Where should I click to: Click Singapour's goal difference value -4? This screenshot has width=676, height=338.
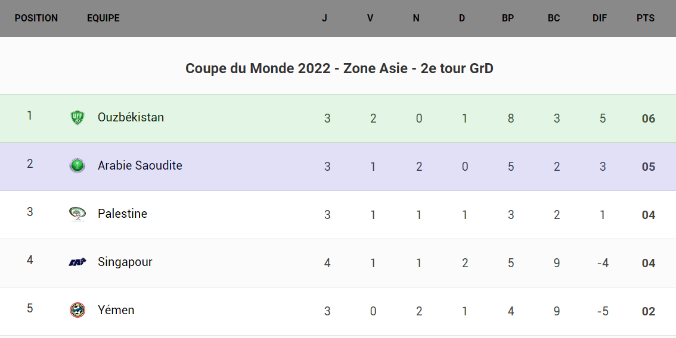point(603,263)
